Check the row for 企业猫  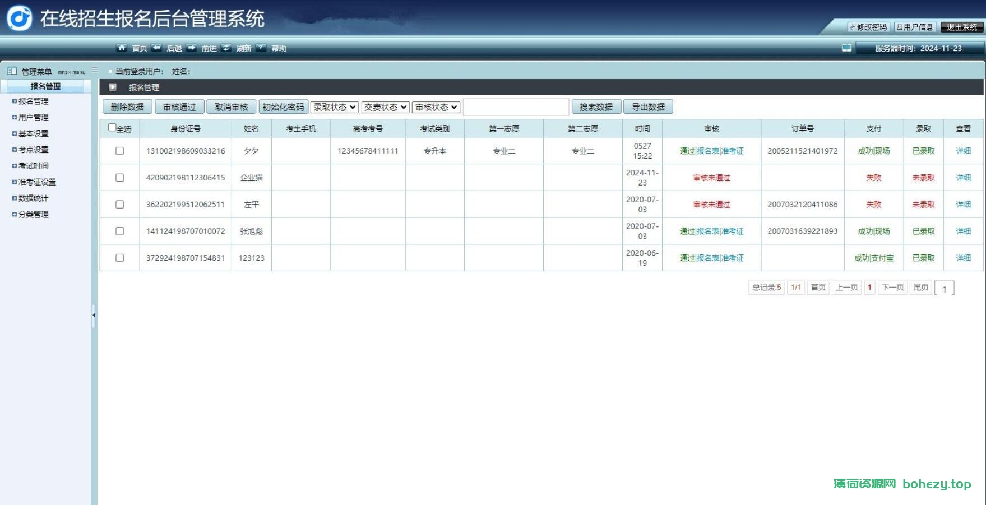pyautogui.click(x=119, y=178)
